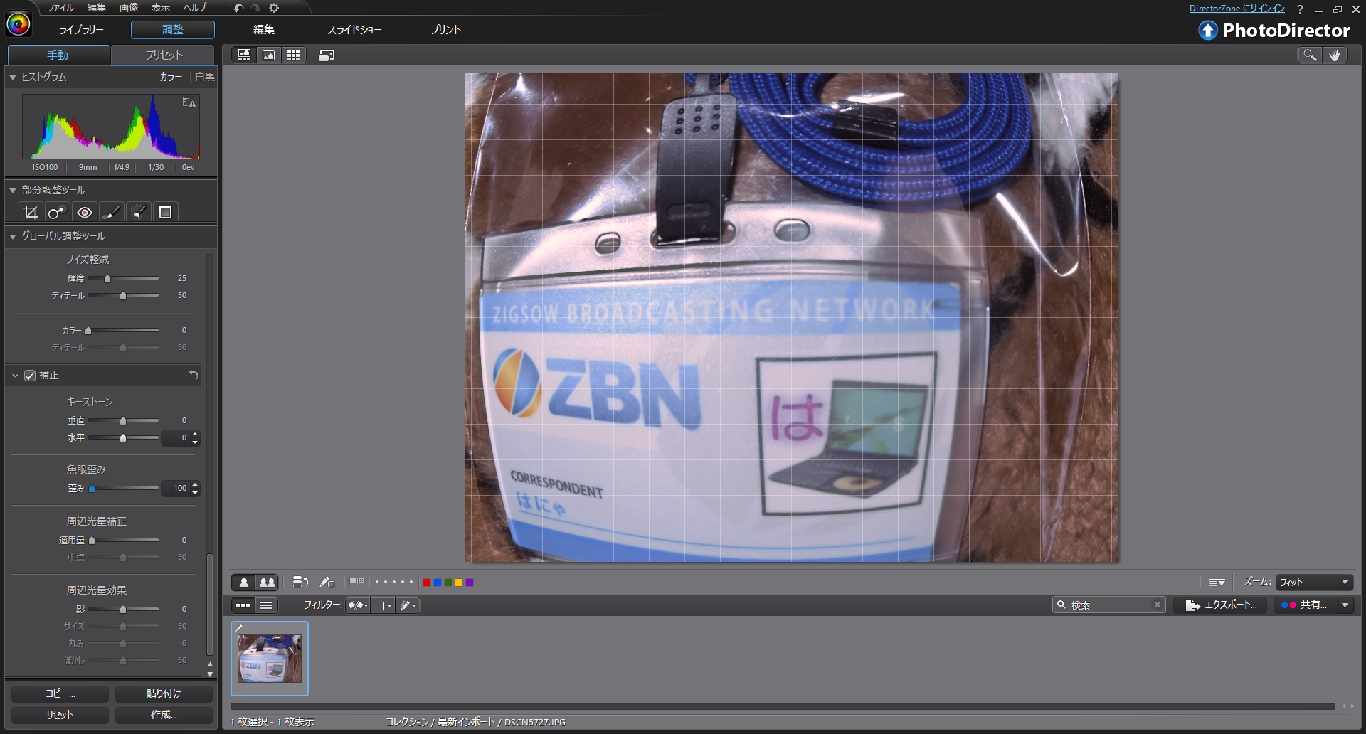Select the crop and straighten tool
This screenshot has width=1366, height=734.
(31, 212)
